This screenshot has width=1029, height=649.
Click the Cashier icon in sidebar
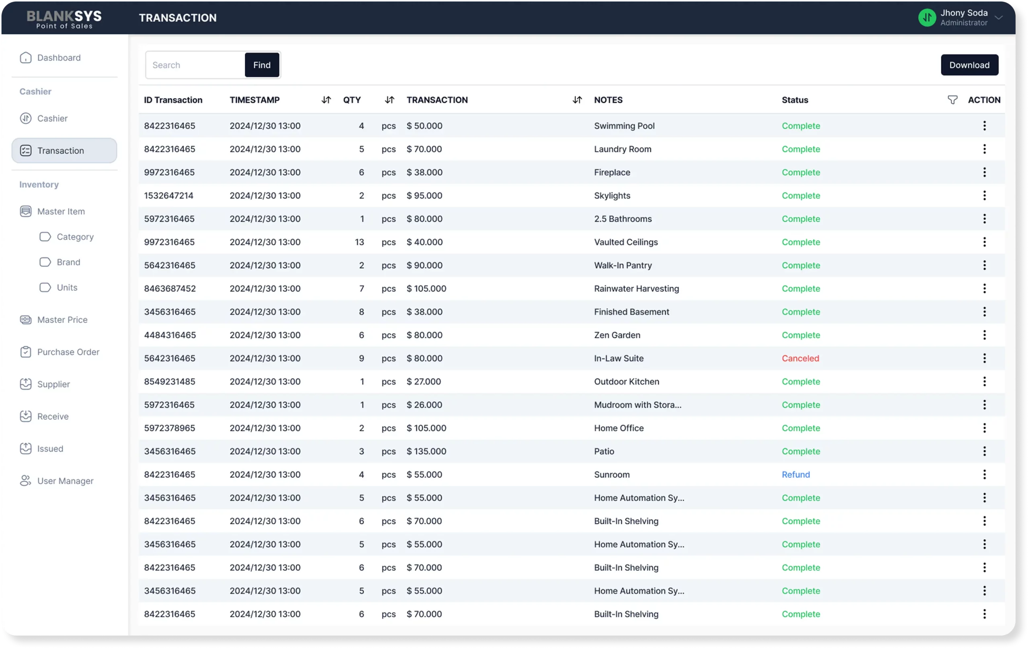pos(26,119)
